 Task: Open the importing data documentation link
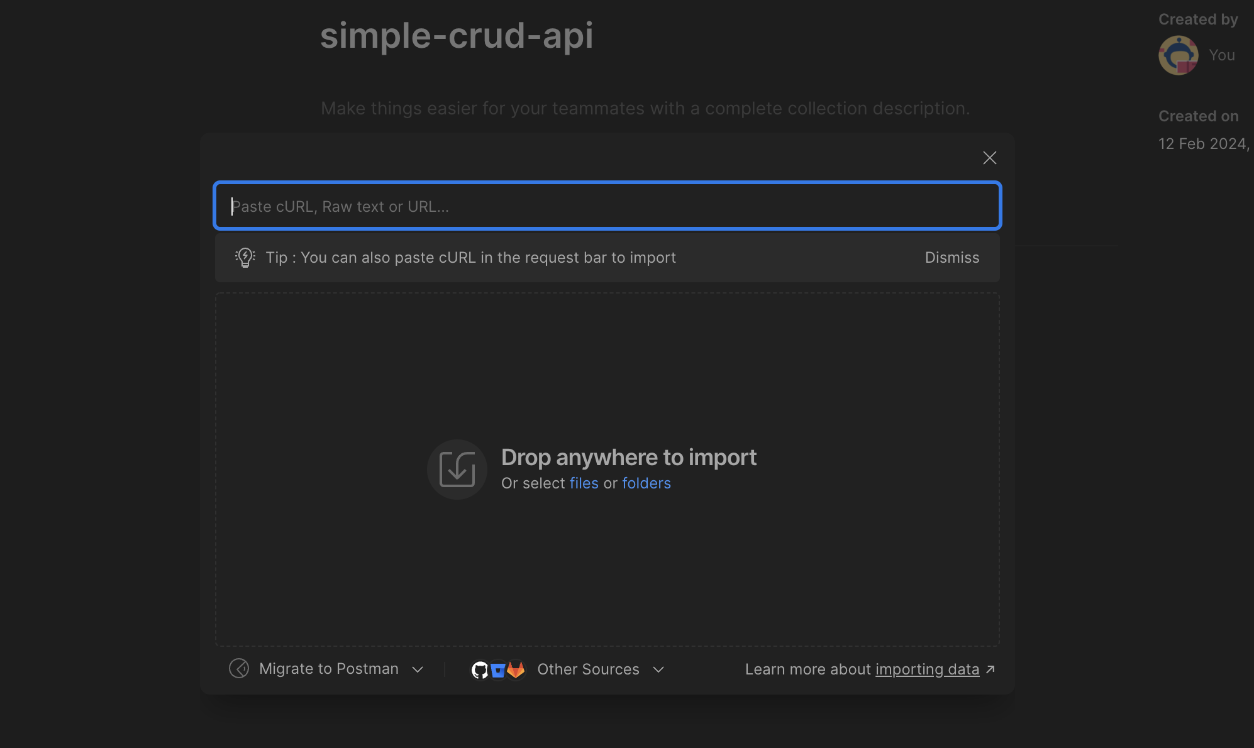(927, 669)
